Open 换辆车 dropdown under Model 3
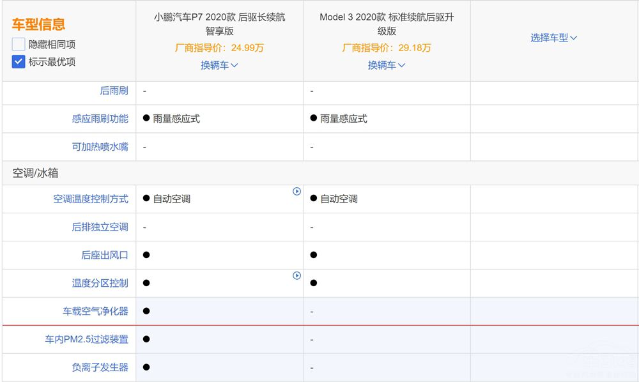The width and height of the screenshot is (639, 382). 387,65
